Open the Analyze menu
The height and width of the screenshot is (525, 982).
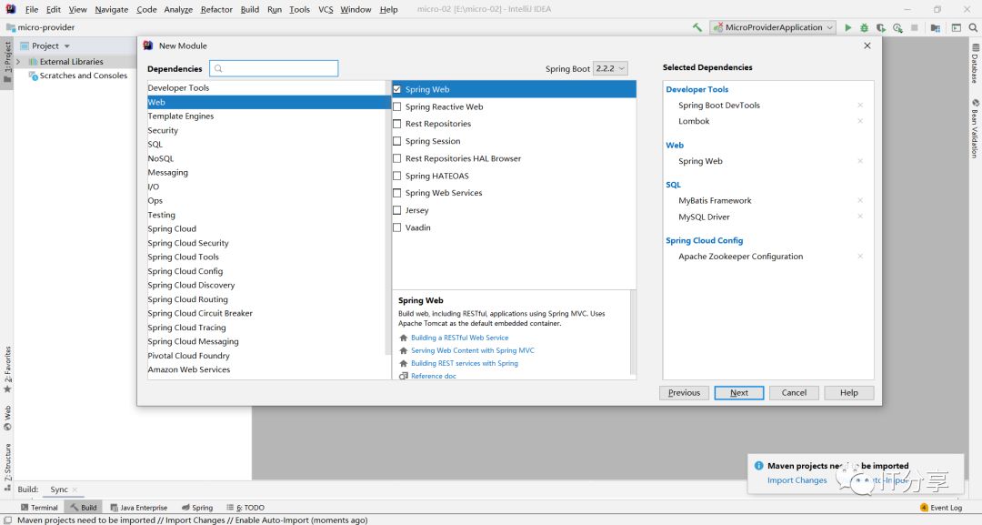tap(178, 9)
